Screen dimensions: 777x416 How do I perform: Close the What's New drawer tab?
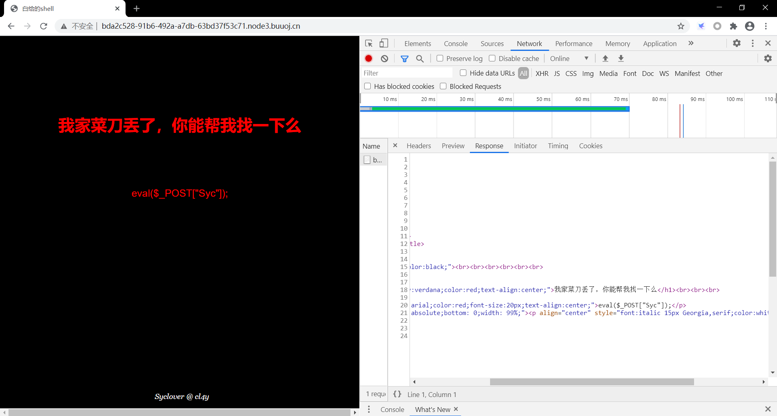(x=456, y=409)
